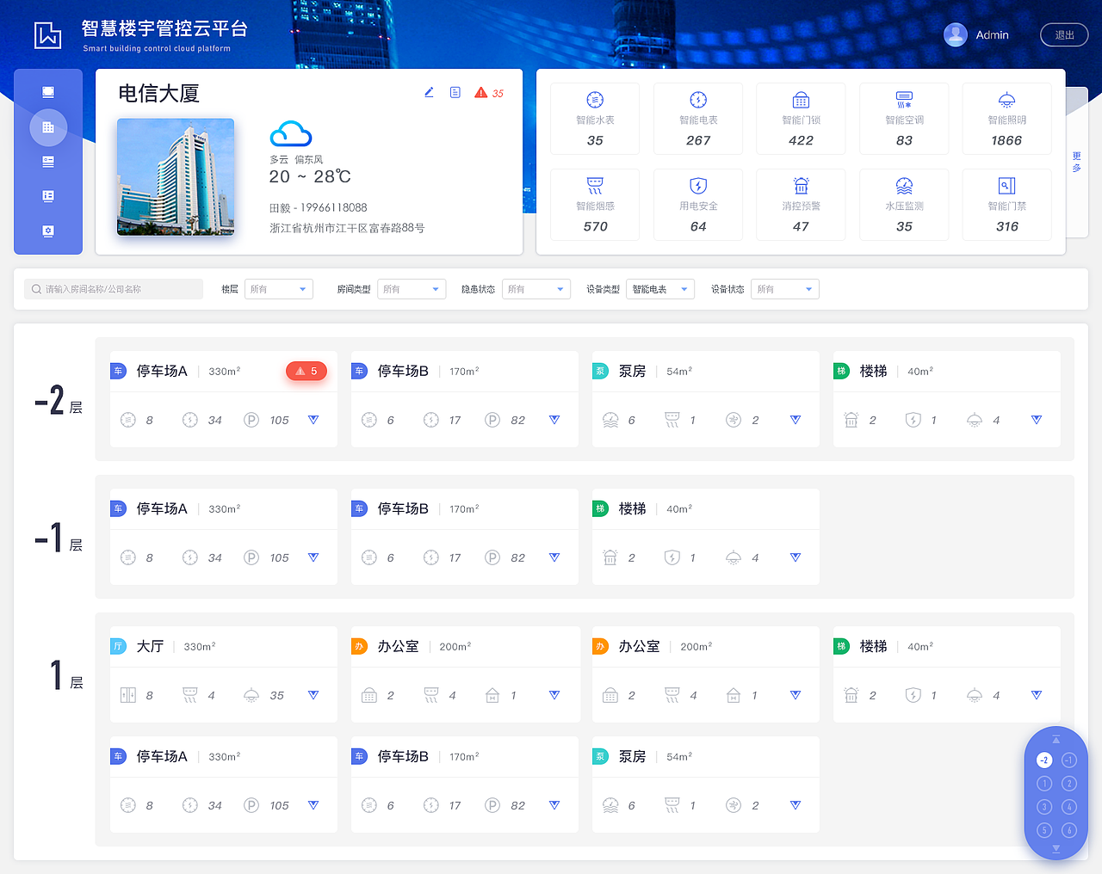1102x874 pixels.
Task: Click the 更多 tab on the right edge
Action: [1076, 162]
